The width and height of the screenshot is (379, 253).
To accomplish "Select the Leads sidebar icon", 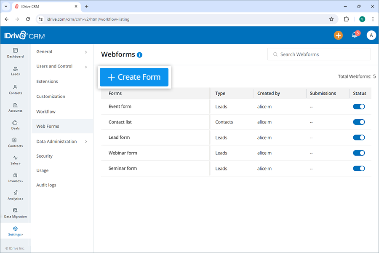I will coord(16,70).
